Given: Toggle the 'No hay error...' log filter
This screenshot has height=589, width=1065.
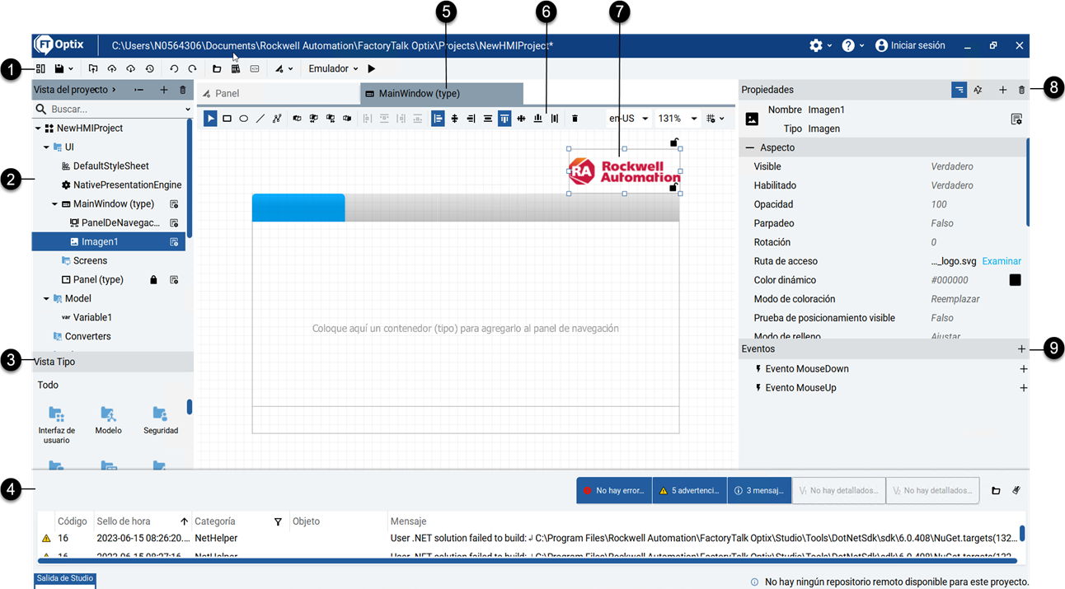Looking at the screenshot, I should click(614, 491).
